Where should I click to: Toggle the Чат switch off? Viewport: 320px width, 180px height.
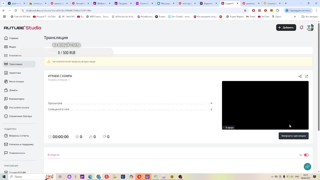306,155
